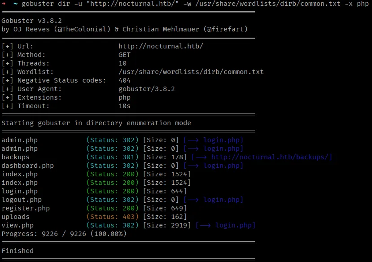Select the wordlist path in the command line

coord(268,4)
